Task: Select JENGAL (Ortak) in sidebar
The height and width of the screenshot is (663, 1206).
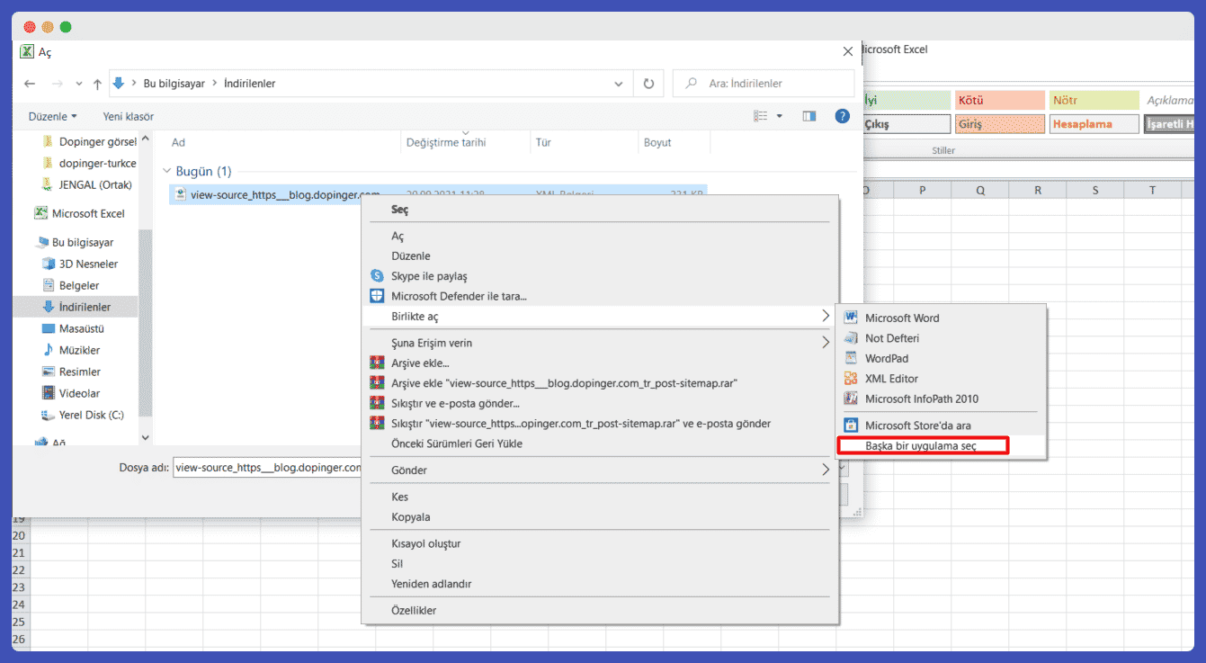Action: [87, 184]
